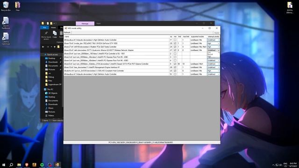The width and height of the screenshot is (299, 168).
Task: Click Apply in MSI mode utility
Action: click(217, 33)
